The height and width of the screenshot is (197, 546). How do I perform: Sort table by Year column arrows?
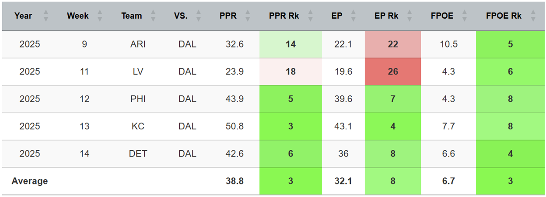(46, 16)
